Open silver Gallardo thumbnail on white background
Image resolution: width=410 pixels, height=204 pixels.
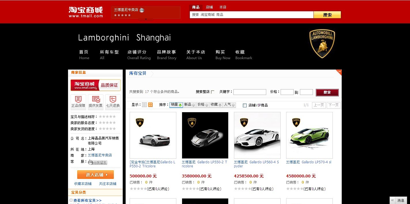(153, 135)
